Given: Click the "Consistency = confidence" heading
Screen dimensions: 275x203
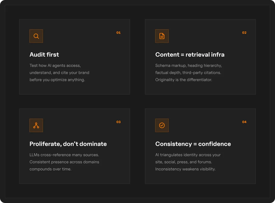Looking at the screenshot, I should coord(193,144).
